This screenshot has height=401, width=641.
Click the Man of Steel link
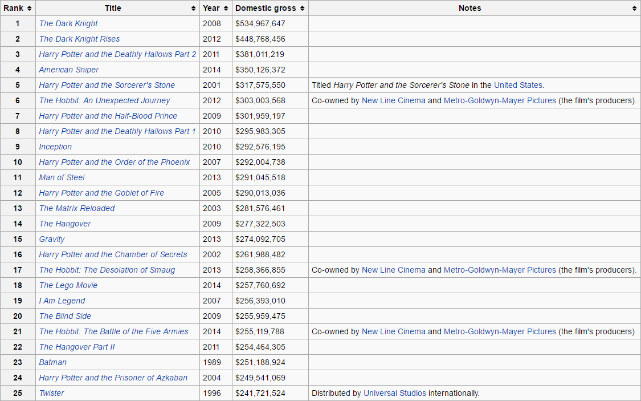pos(62,177)
